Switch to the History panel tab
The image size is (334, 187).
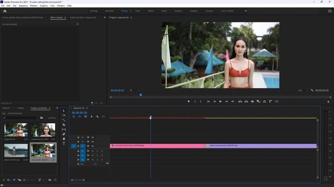(x=20, y=108)
